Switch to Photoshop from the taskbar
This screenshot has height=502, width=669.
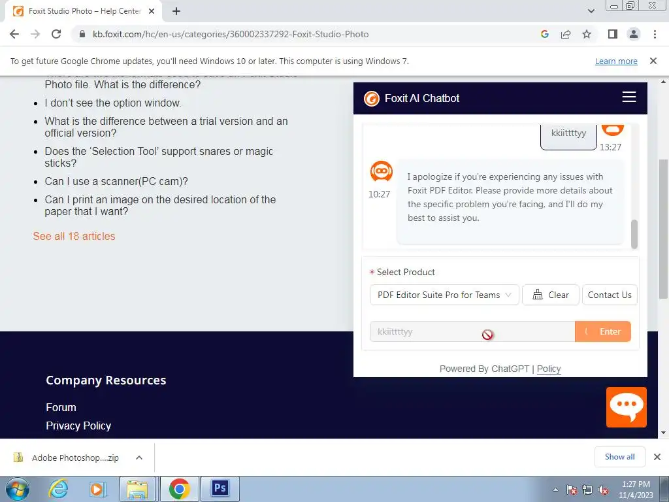pyautogui.click(x=220, y=489)
